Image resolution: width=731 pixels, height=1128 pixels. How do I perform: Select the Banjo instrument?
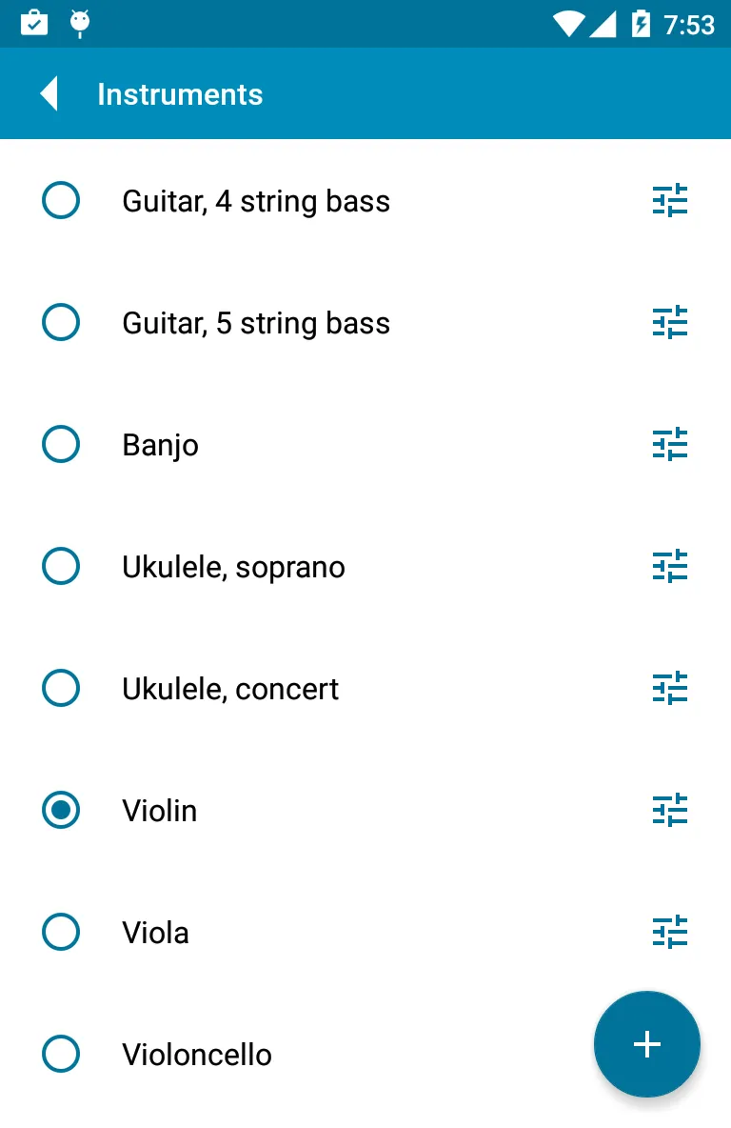click(61, 444)
